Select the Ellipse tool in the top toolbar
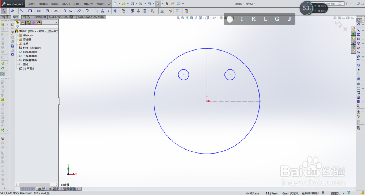365x195 pixels. pyautogui.click(x=79, y=11)
